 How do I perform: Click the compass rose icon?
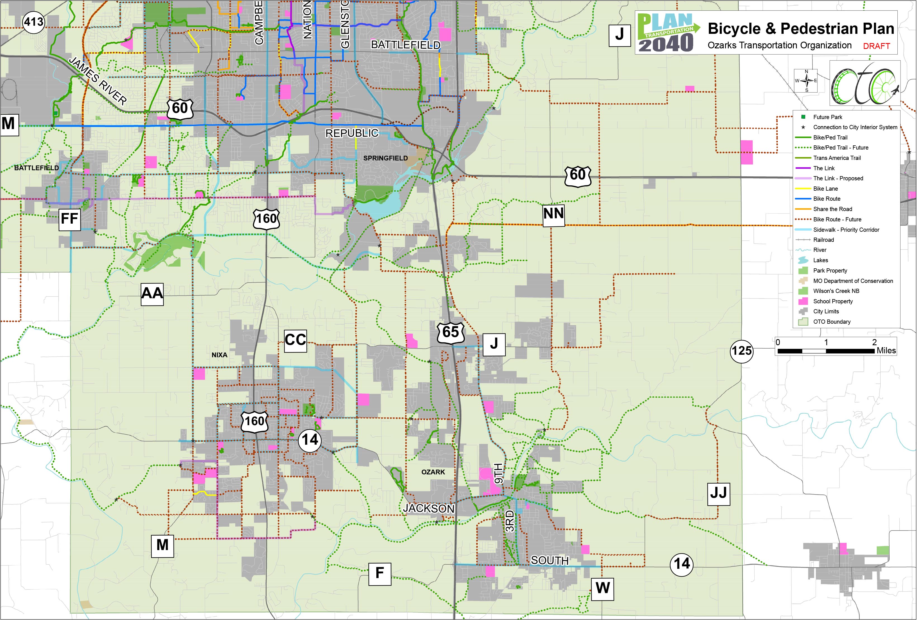click(806, 81)
